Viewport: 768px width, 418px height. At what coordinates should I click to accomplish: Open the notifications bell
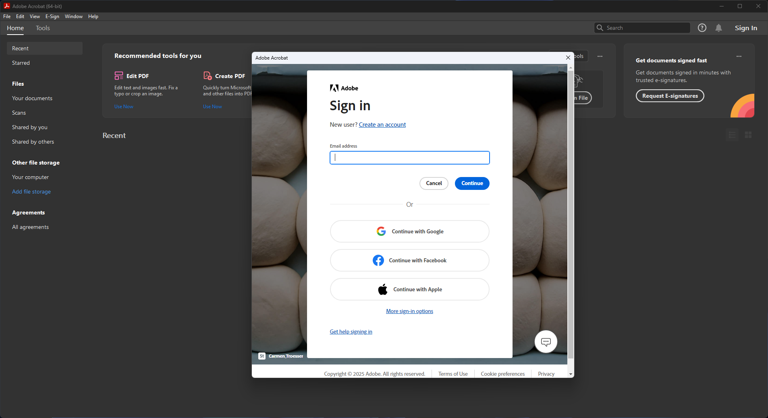718,28
